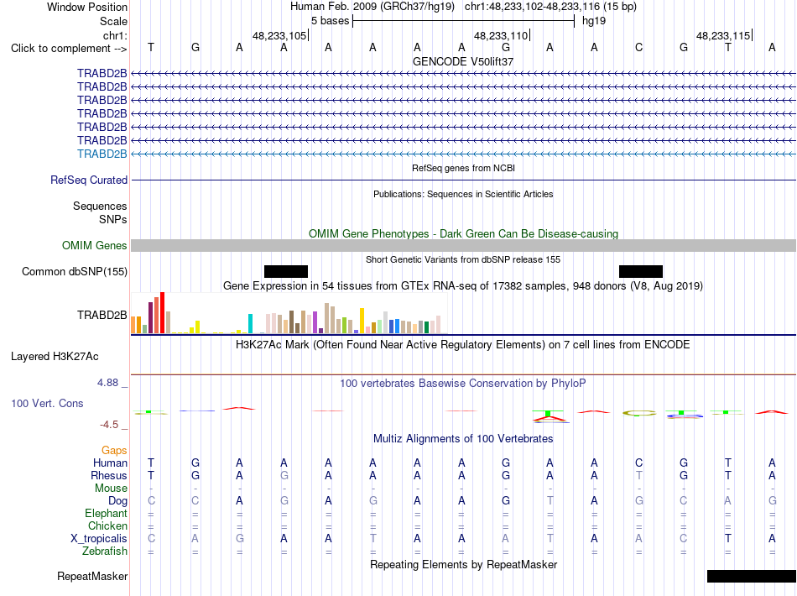Open the 'OMIM Gene Phenotypes' green title

click(463, 234)
